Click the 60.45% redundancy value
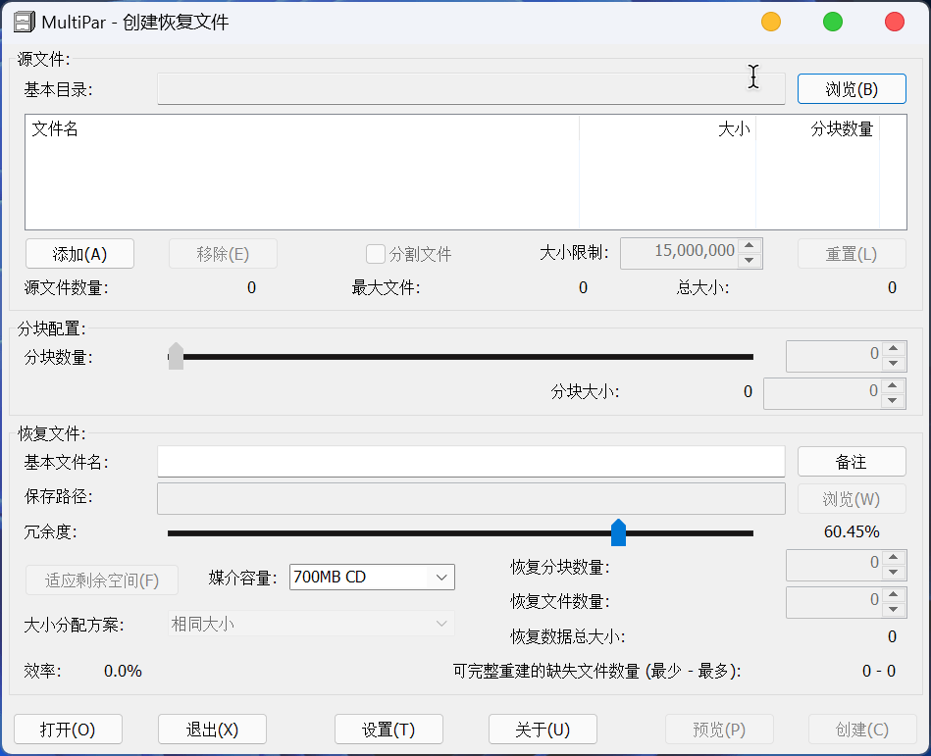931x756 pixels. (x=852, y=531)
